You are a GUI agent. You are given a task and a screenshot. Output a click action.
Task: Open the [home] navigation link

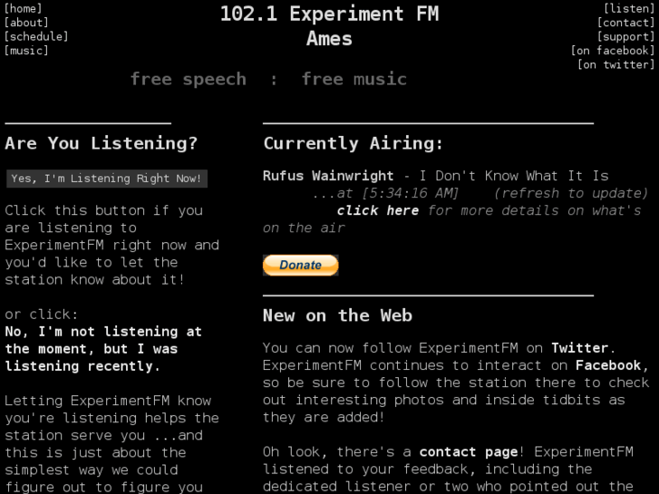[x=24, y=8]
